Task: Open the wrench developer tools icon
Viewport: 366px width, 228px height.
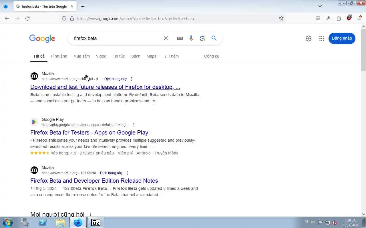Action: click(x=328, y=19)
